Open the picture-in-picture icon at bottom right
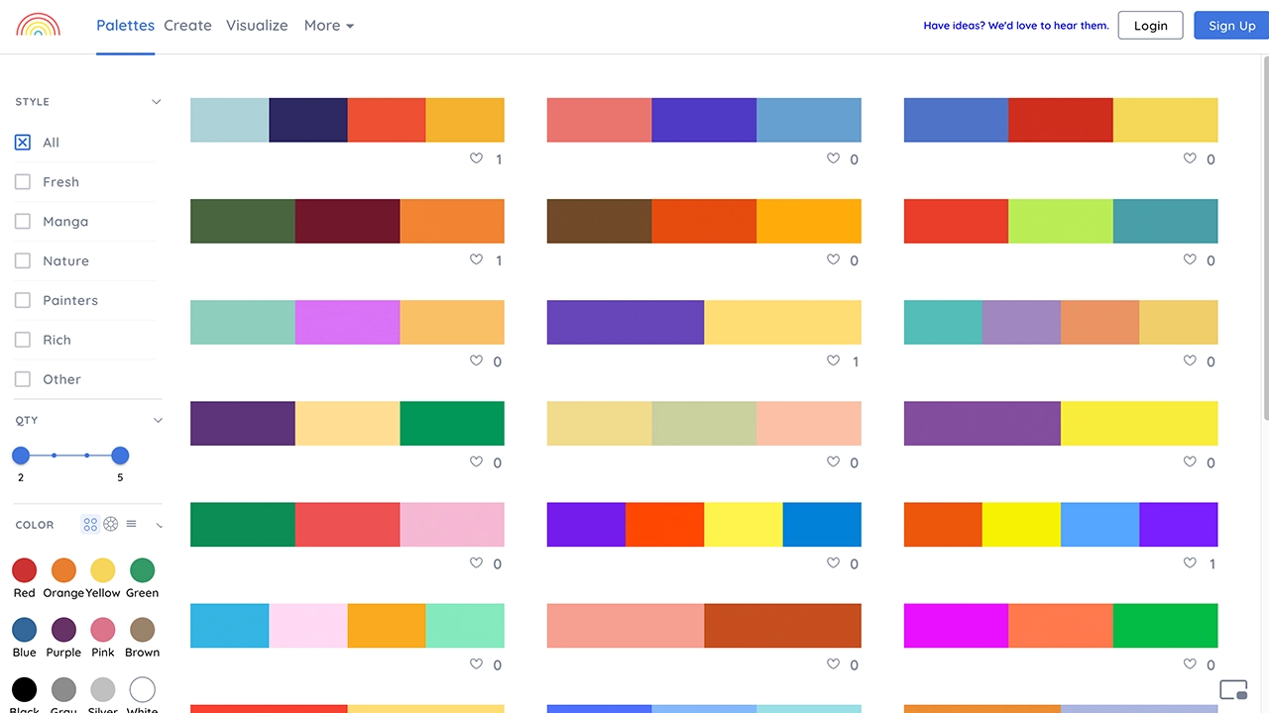The width and height of the screenshot is (1269, 713). (x=1232, y=689)
